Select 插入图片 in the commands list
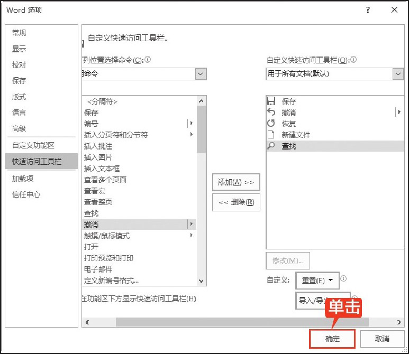 98,157
